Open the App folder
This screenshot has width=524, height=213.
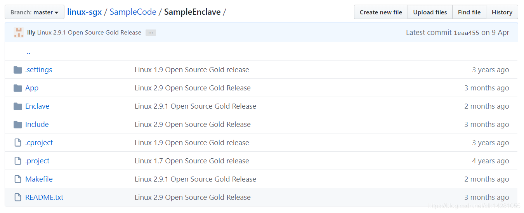(x=32, y=88)
